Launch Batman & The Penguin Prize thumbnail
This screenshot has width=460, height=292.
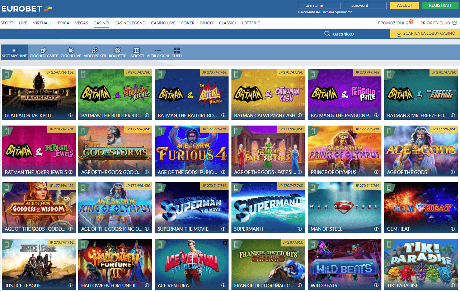(x=345, y=94)
